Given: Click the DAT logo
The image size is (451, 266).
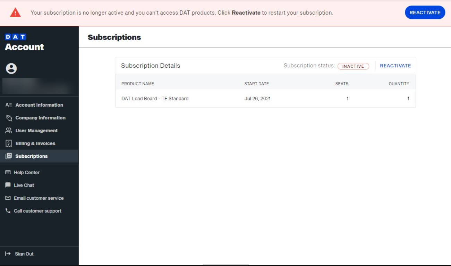Looking at the screenshot, I should (x=15, y=36).
